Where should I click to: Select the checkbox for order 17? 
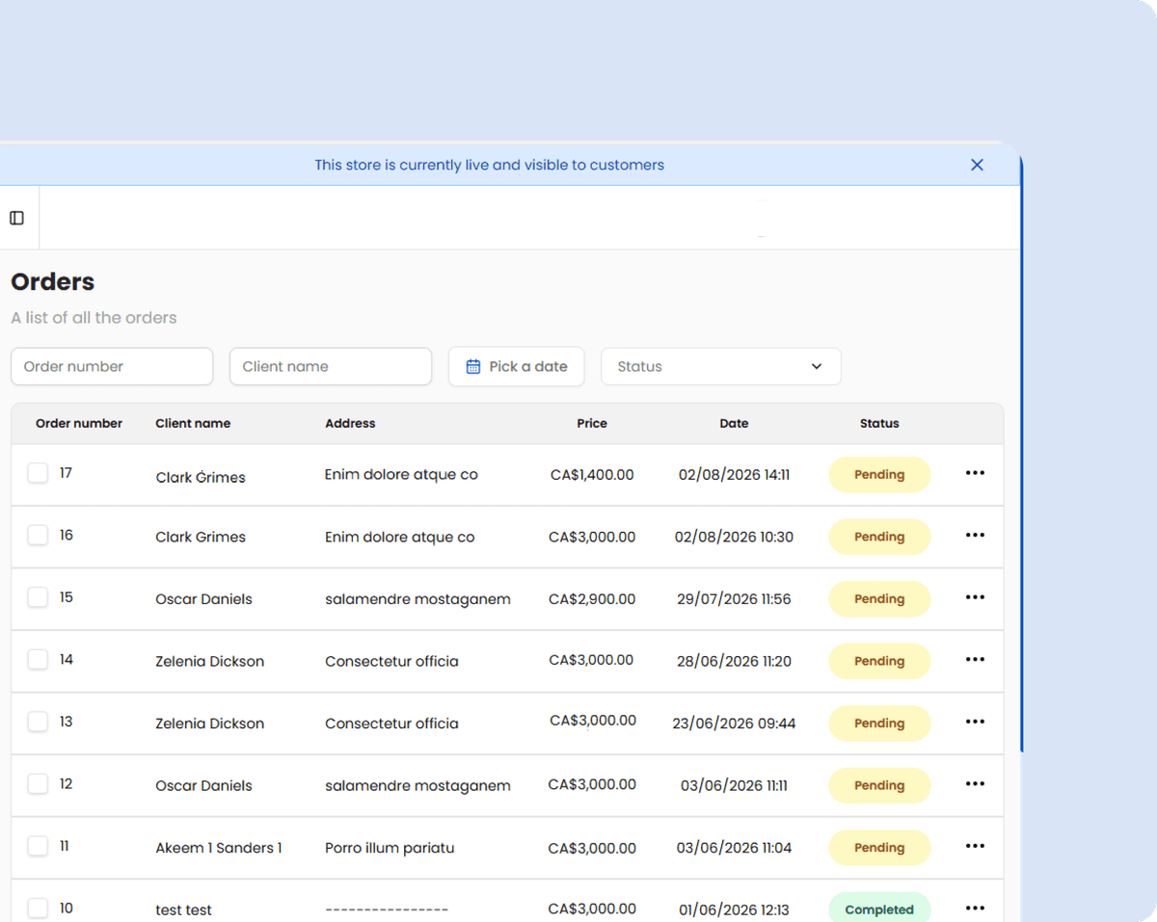tap(38, 473)
